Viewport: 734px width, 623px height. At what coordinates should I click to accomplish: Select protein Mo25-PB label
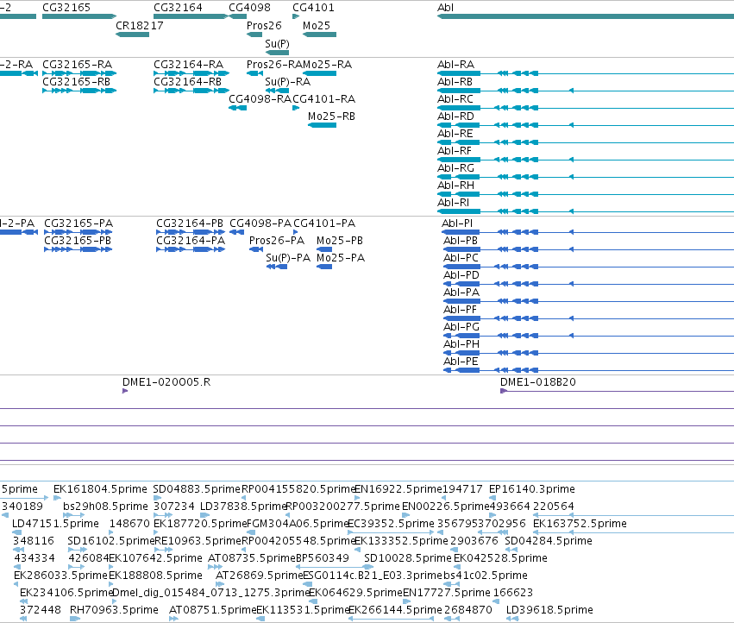(x=340, y=240)
